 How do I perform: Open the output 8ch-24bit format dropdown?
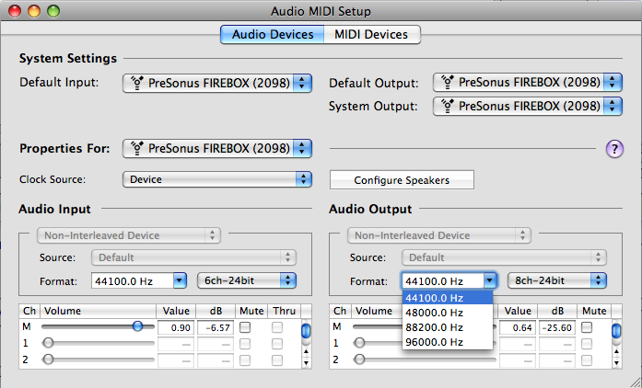tap(557, 280)
